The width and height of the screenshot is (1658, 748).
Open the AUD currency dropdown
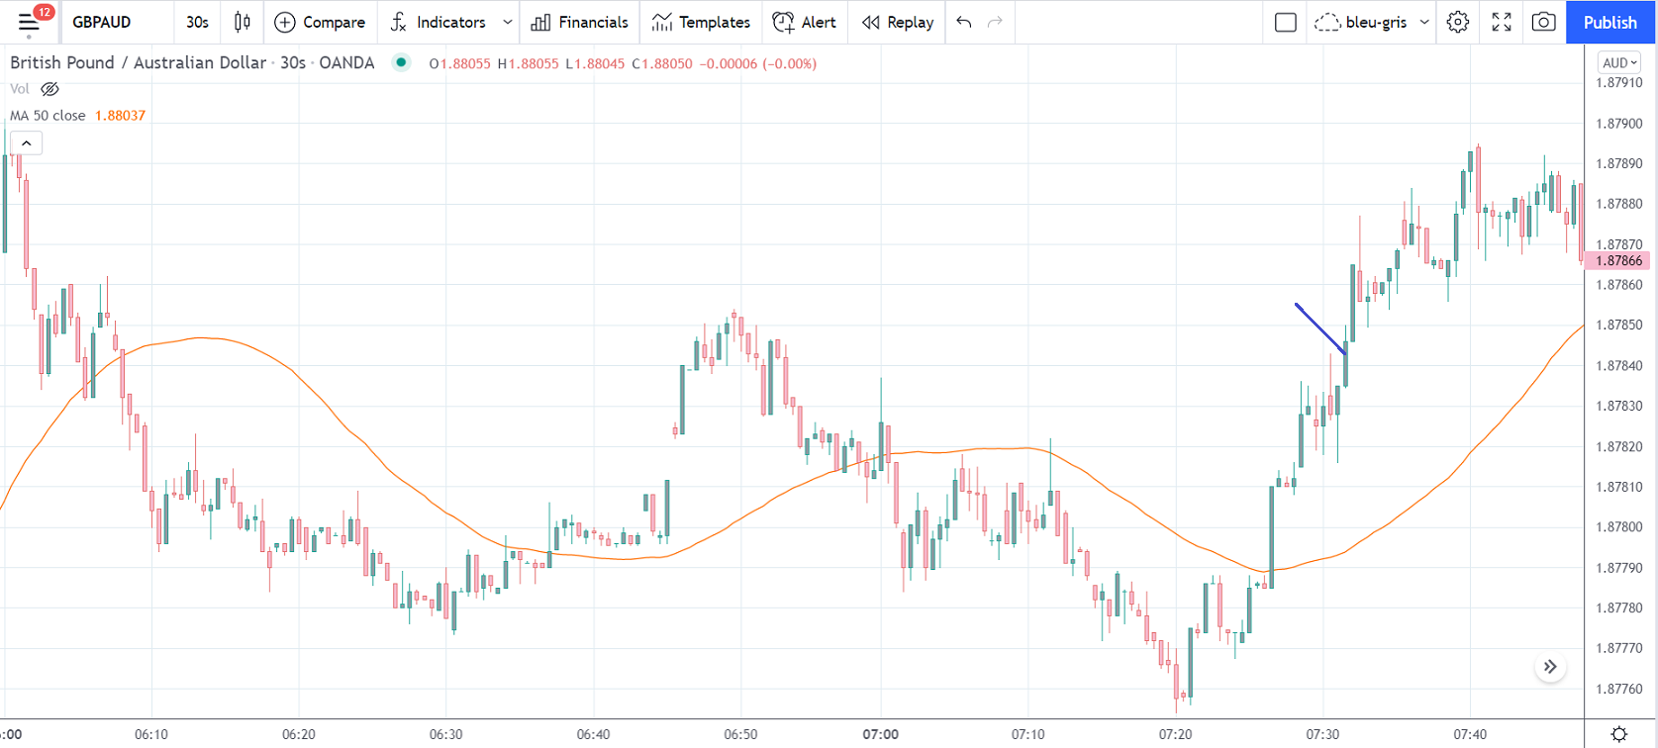pos(1619,62)
